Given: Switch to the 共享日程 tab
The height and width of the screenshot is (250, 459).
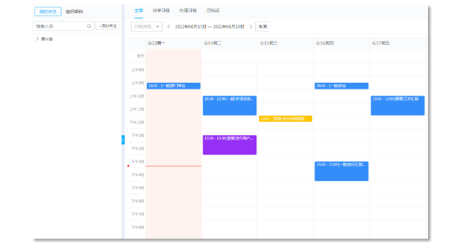Looking at the screenshot, I should pos(161,11).
